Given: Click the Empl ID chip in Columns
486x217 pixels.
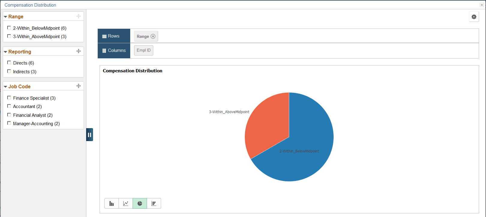Looking at the screenshot, I should (144, 50).
